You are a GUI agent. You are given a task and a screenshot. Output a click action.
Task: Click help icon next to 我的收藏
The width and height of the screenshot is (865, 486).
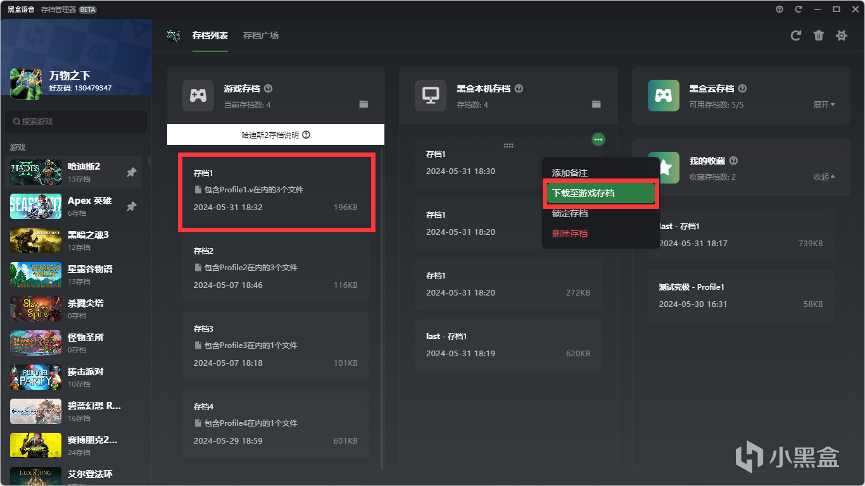click(x=733, y=161)
